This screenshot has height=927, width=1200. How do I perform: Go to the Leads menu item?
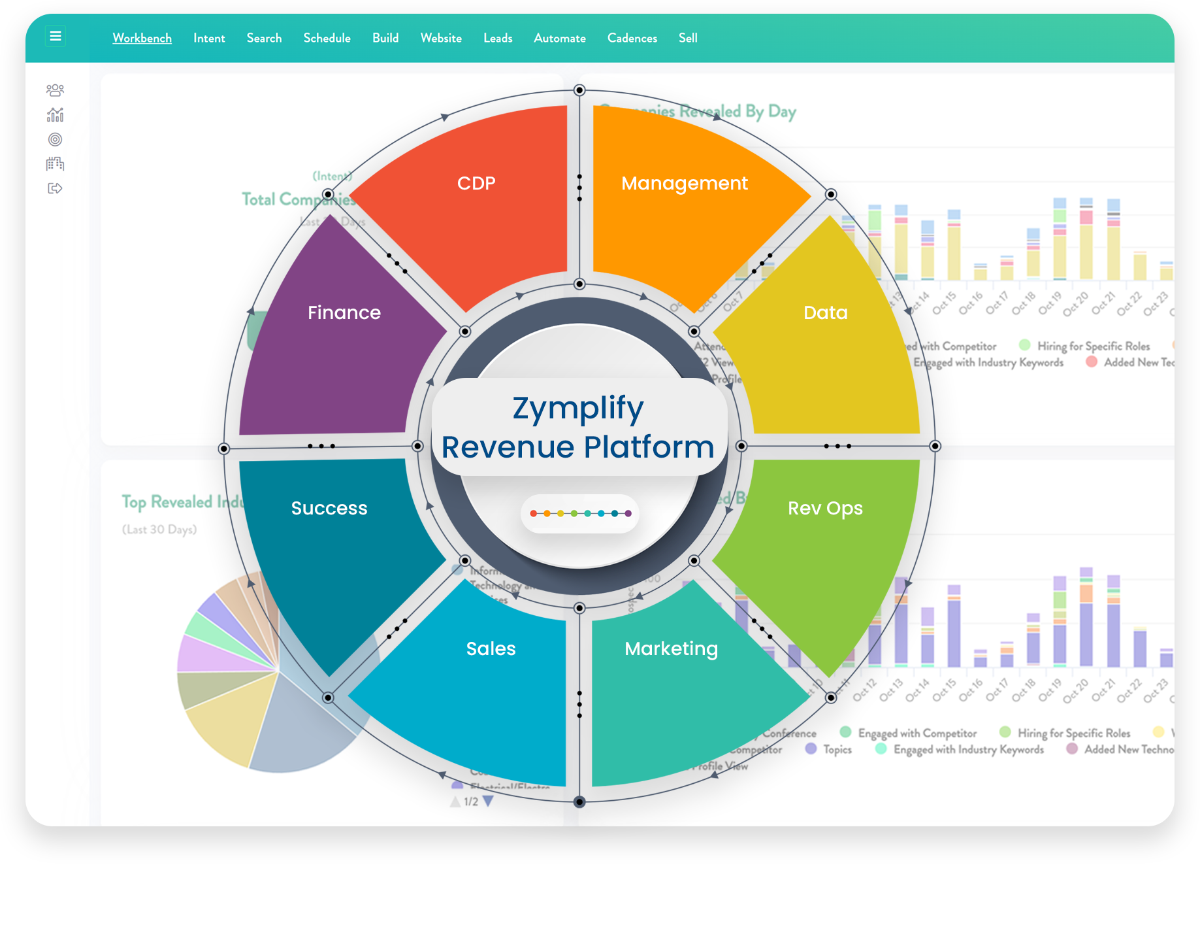[498, 38]
